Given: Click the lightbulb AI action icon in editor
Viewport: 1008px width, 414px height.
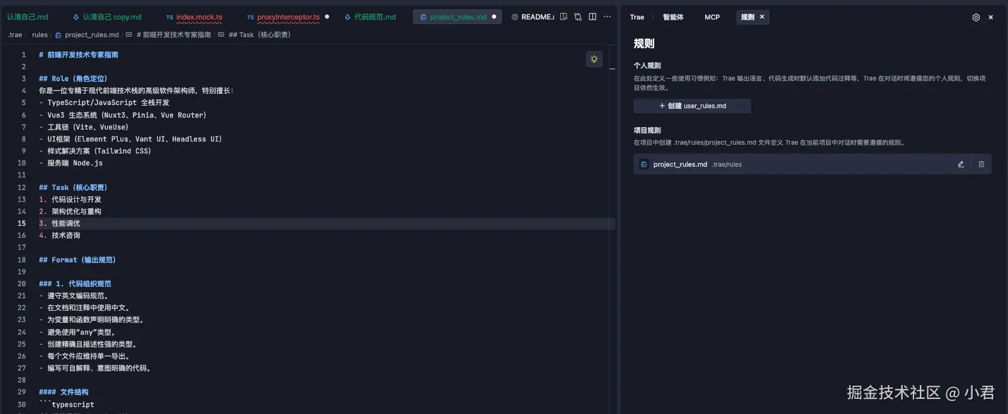Looking at the screenshot, I should (594, 59).
